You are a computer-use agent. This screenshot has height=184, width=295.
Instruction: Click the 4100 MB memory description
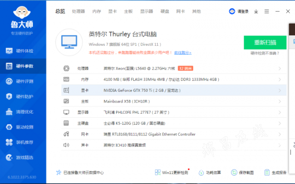161,80
